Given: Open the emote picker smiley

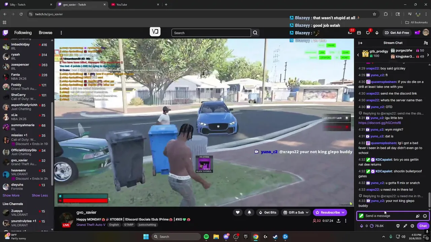Looking at the screenshot, I should 425,216.
